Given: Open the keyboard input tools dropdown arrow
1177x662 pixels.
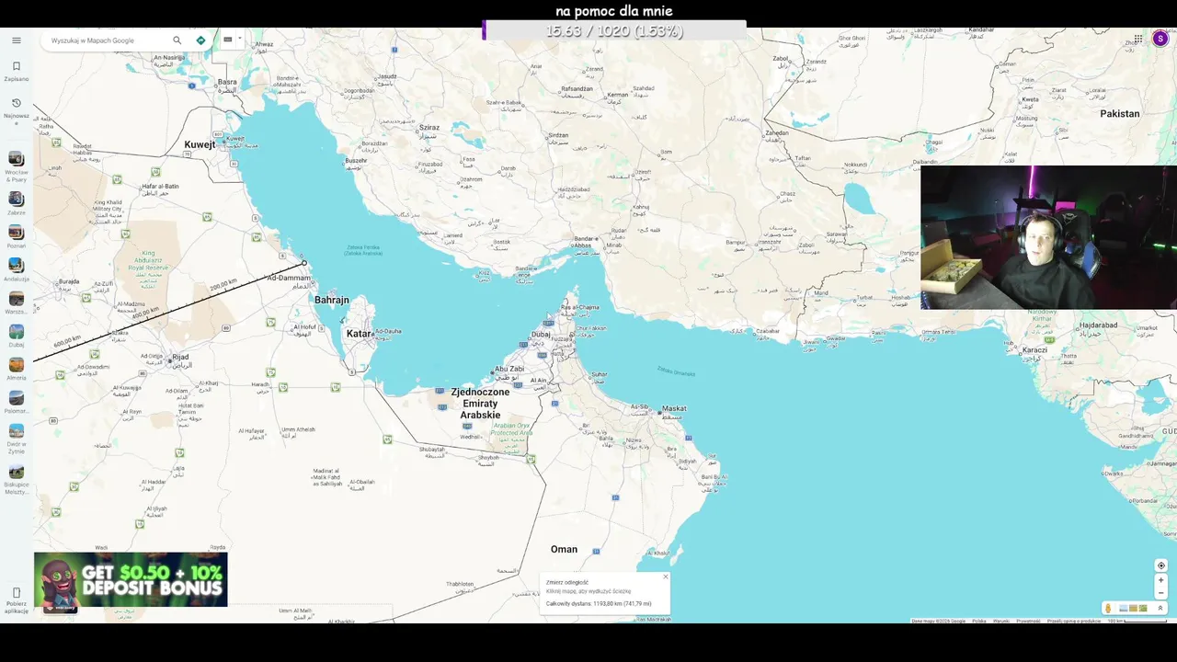Looking at the screenshot, I should [x=239, y=40].
